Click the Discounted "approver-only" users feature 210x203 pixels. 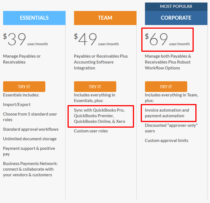point(171,128)
